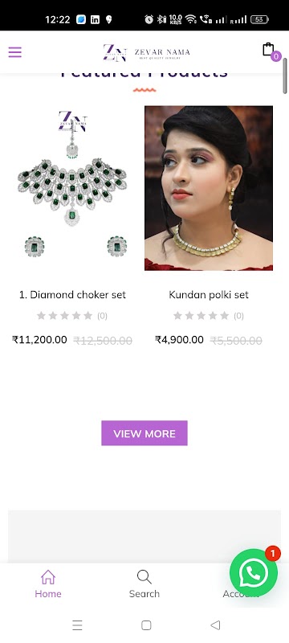Click the VIEW MORE button
The width and height of the screenshot is (289, 643).
coord(144,433)
